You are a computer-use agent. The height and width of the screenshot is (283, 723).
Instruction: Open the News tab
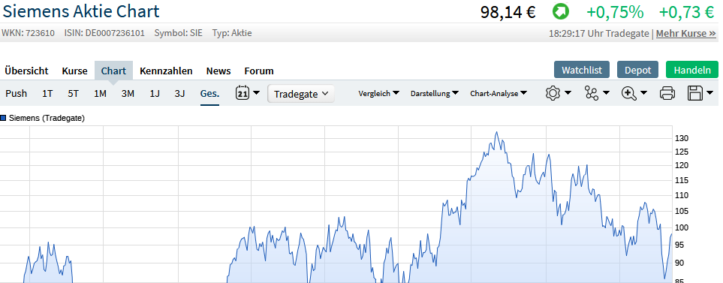218,71
